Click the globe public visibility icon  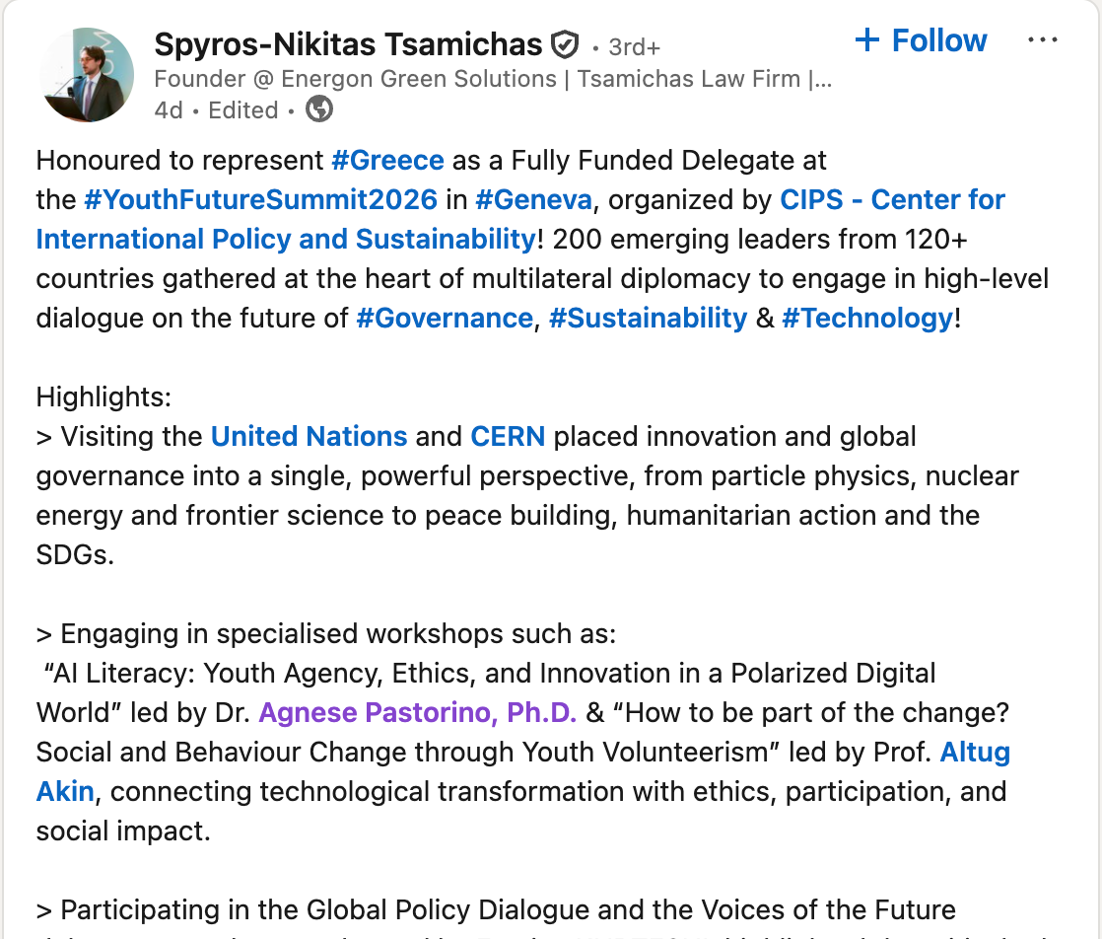tap(319, 110)
